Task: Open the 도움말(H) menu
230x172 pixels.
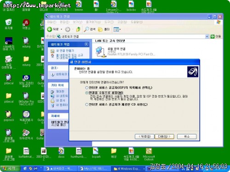Action: pos(137,22)
